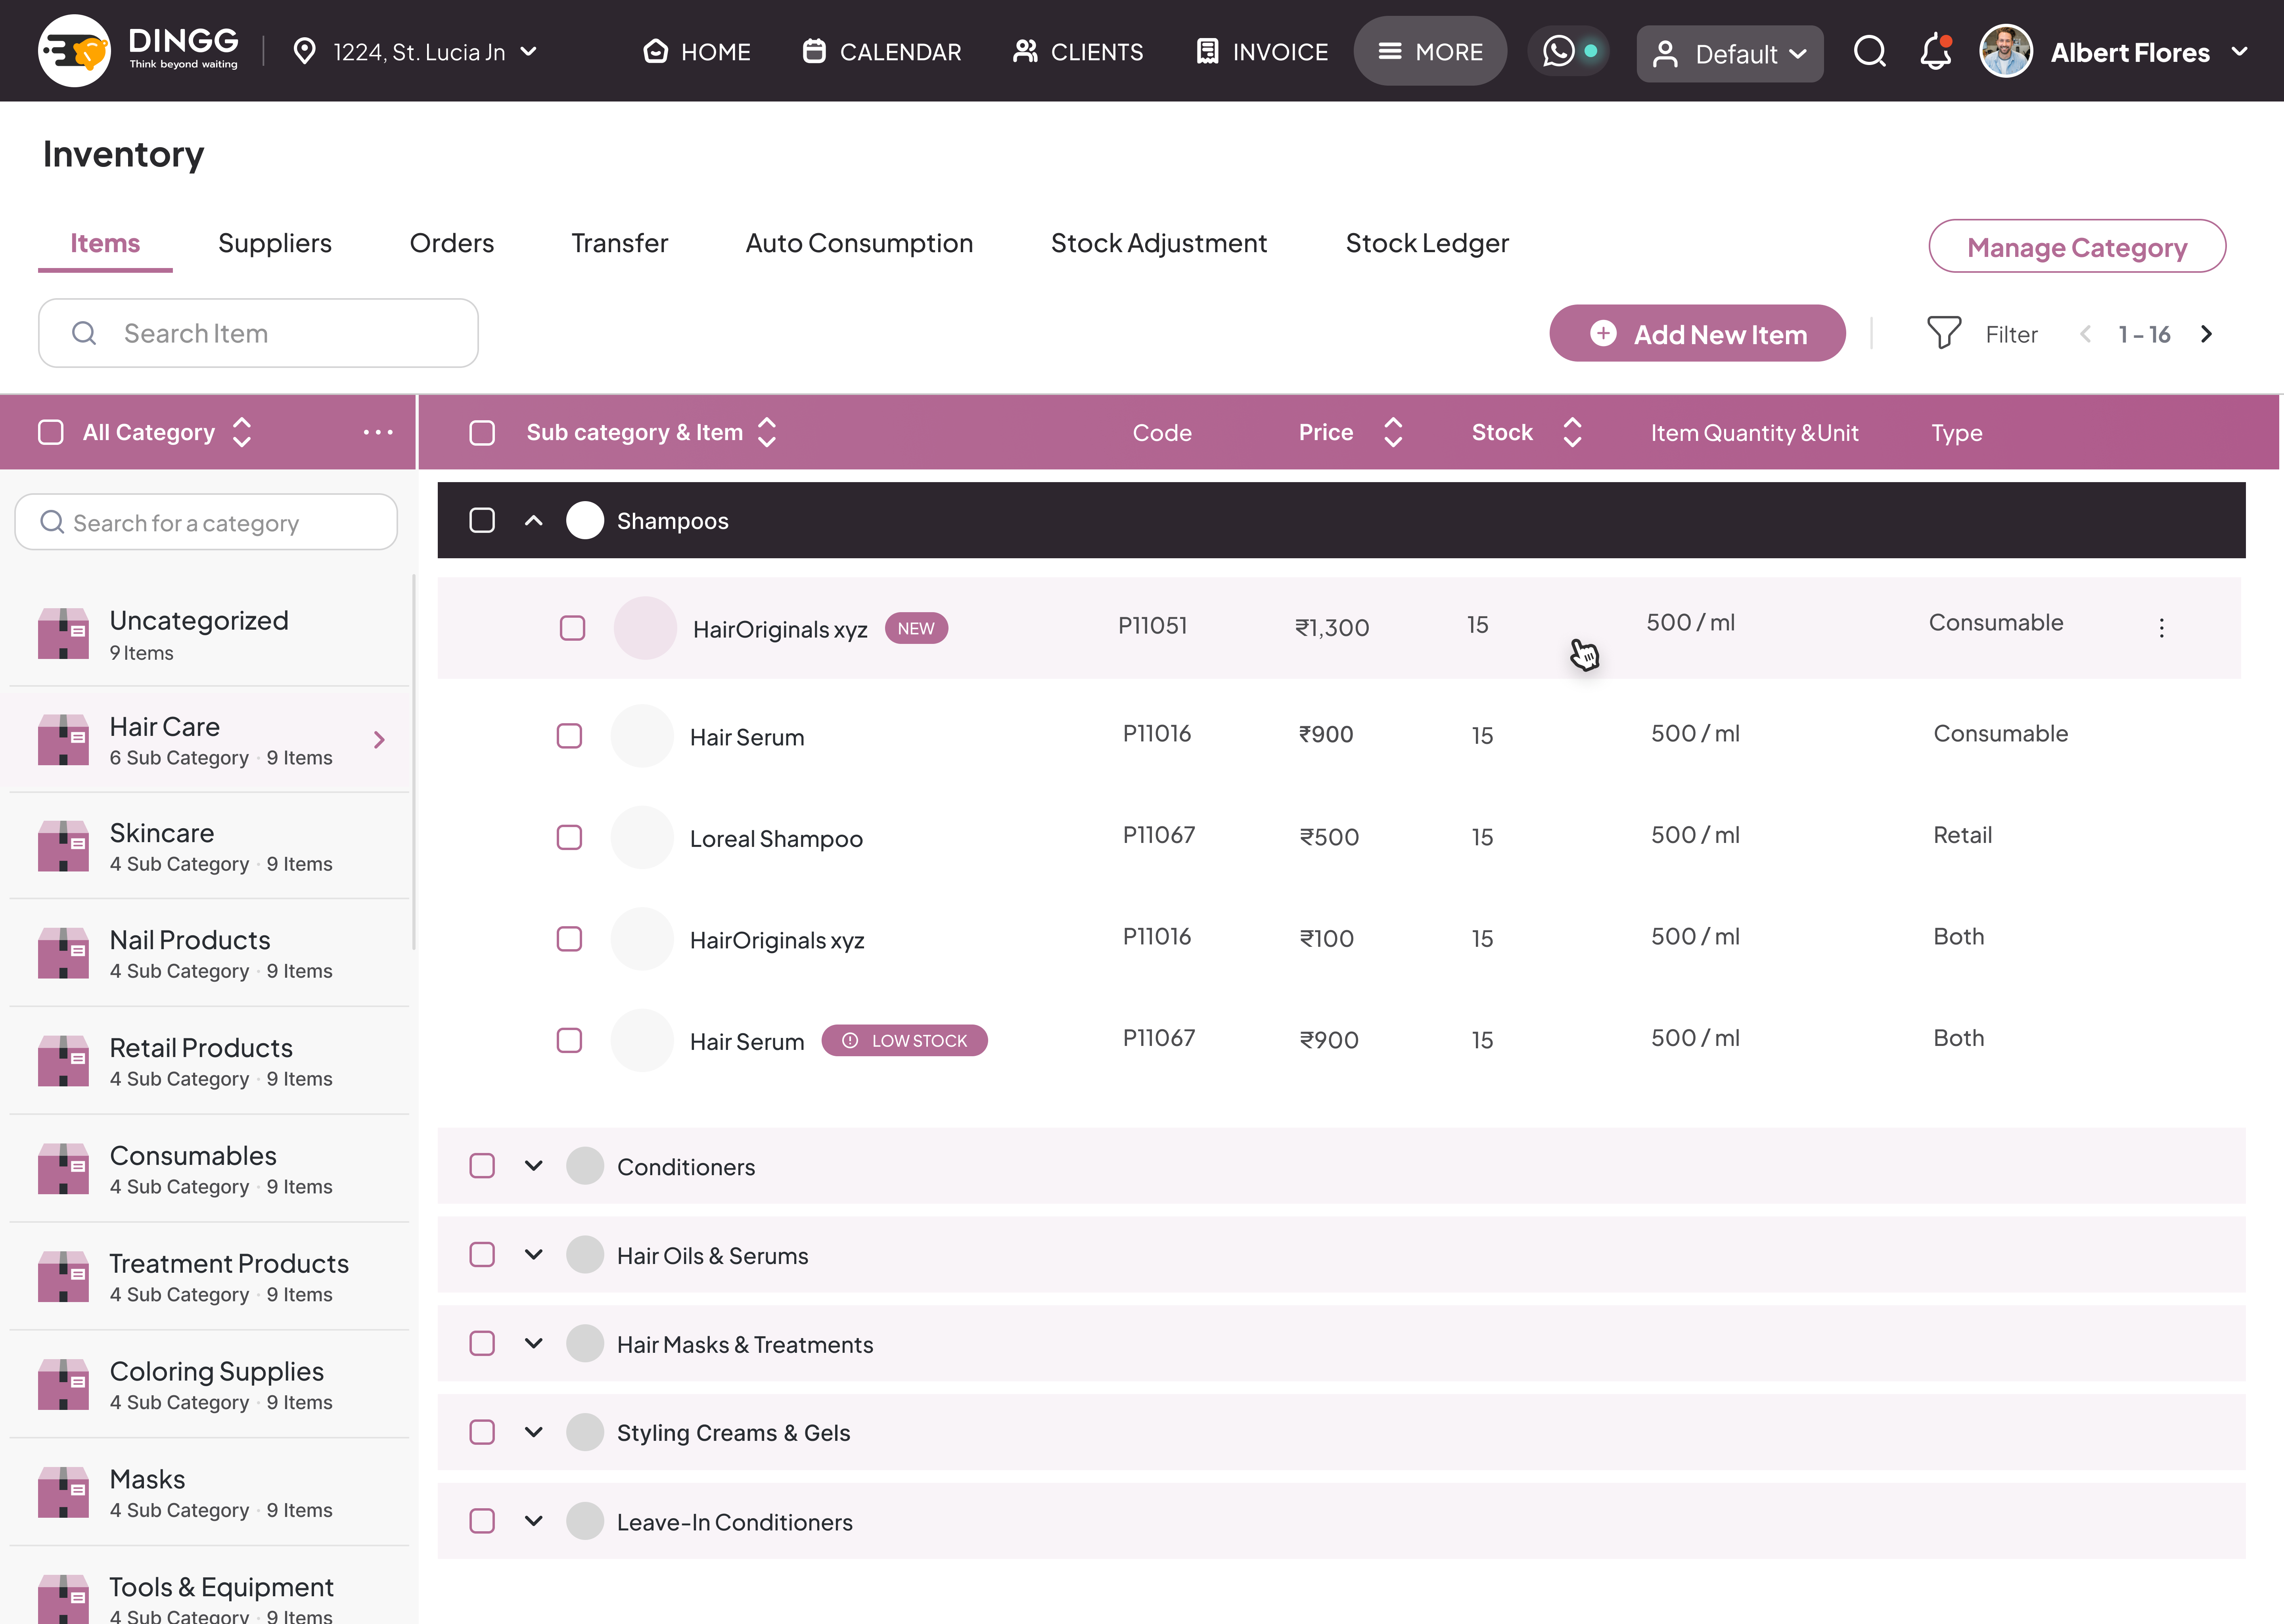Viewport: 2284px width, 1624px height.
Task: Click the HOME icon in the navbar
Action: point(656,51)
